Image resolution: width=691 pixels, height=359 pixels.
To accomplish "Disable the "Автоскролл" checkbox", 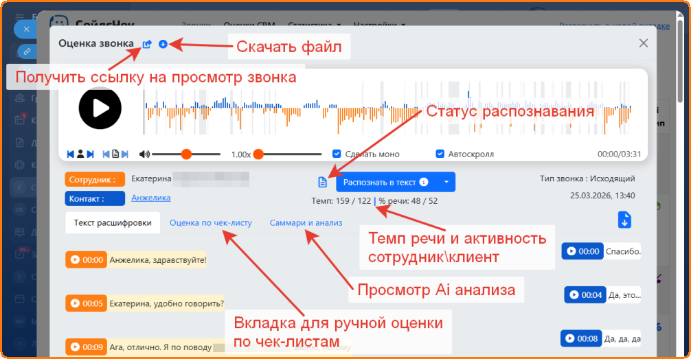I will (x=440, y=154).
